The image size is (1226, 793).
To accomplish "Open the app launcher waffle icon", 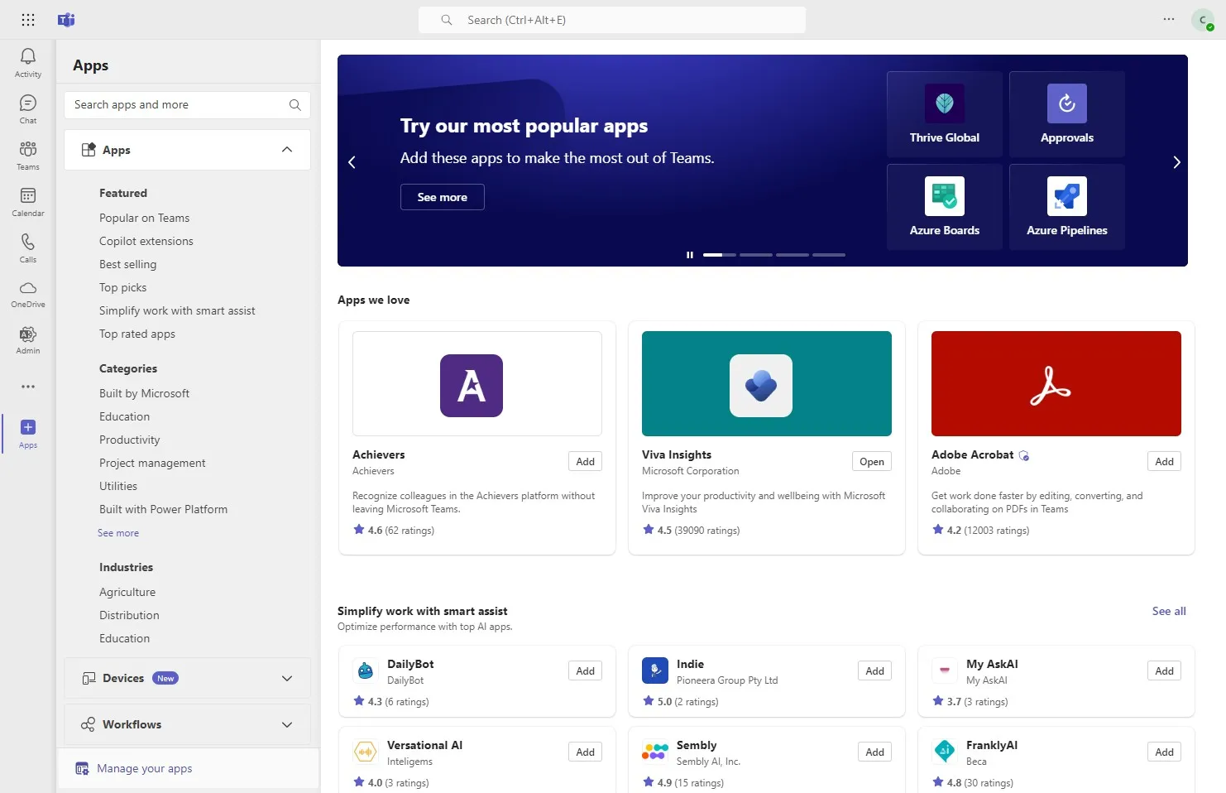I will (x=28, y=20).
